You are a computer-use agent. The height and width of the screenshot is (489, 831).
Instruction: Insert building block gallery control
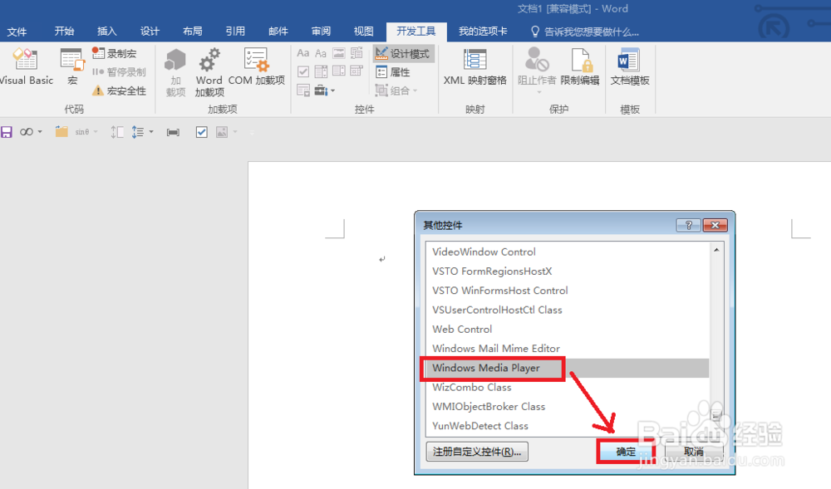coord(356,53)
